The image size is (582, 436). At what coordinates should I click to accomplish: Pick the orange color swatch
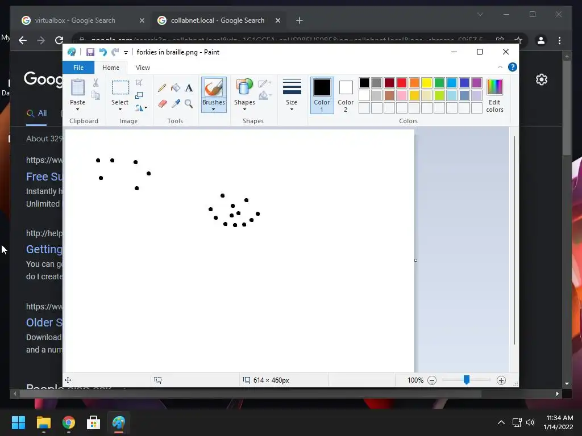(x=414, y=83)
